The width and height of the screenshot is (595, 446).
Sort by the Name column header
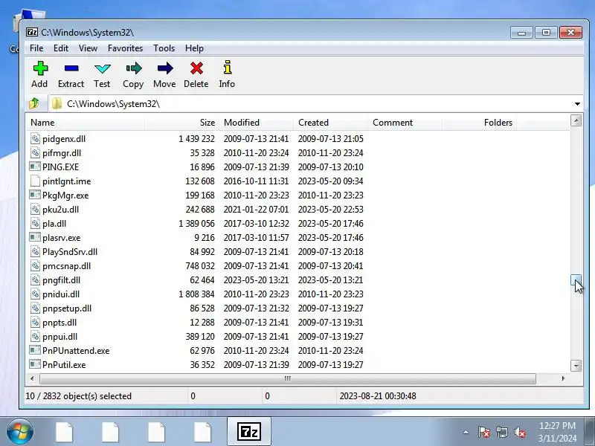click(86, 123)
